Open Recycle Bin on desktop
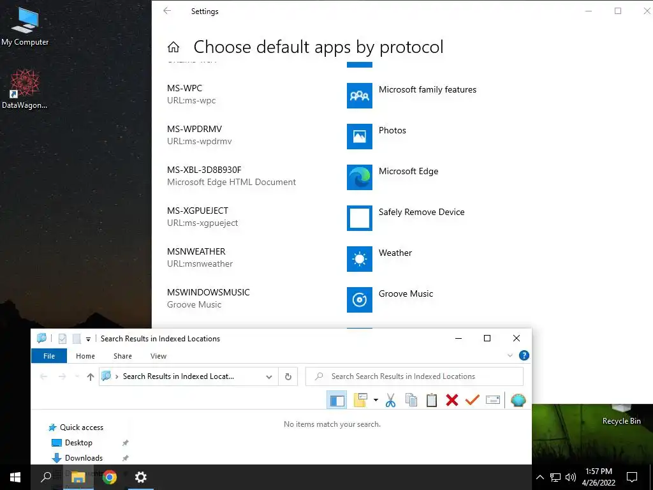Screen dimensions: 653x490 pos(621,415)
